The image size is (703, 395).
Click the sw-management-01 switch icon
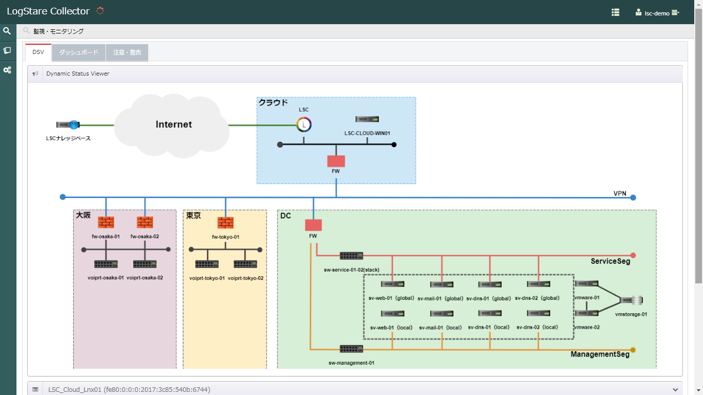click(351, 349)
